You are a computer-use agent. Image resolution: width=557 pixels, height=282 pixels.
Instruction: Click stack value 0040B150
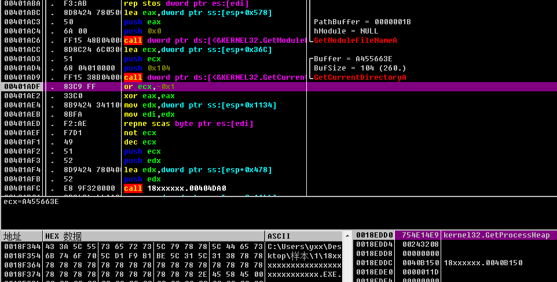[420, 263]
